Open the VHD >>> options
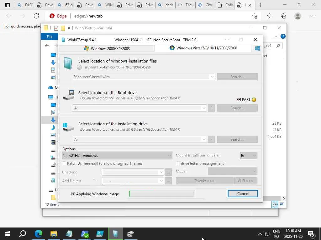321x240 pixels. pyautogui.click(x=245, y=181)
